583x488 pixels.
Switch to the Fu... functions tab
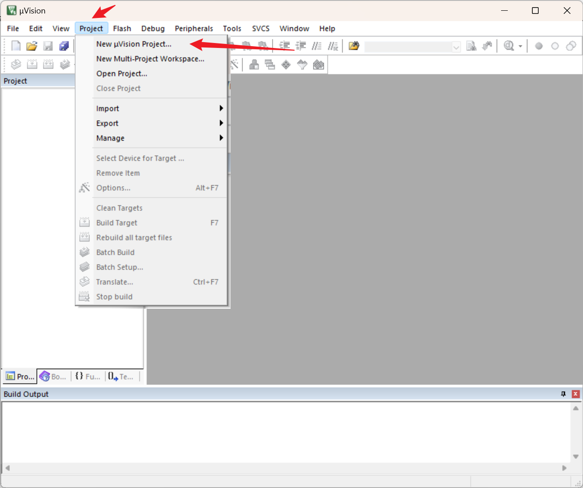88,376
